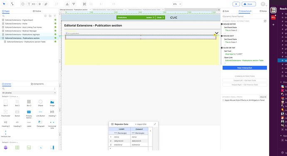The width and height of the screenshot is (287, 156).
Task: Pick the Primary Button widget
Action: pos(29,114)
